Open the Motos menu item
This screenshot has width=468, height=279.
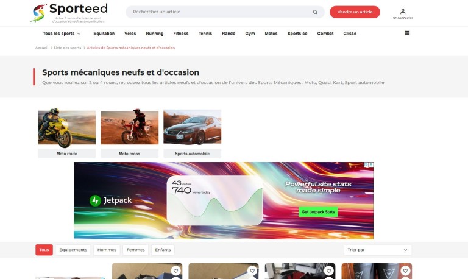coord(271,34)
